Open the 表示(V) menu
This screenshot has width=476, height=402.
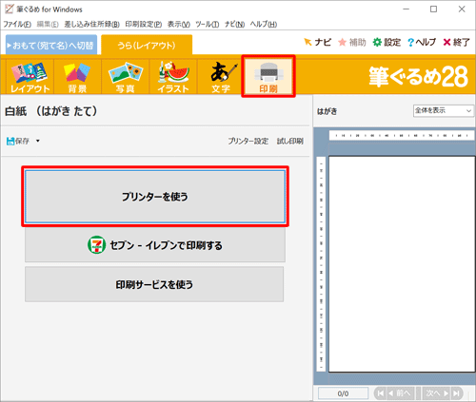[179, 25]
